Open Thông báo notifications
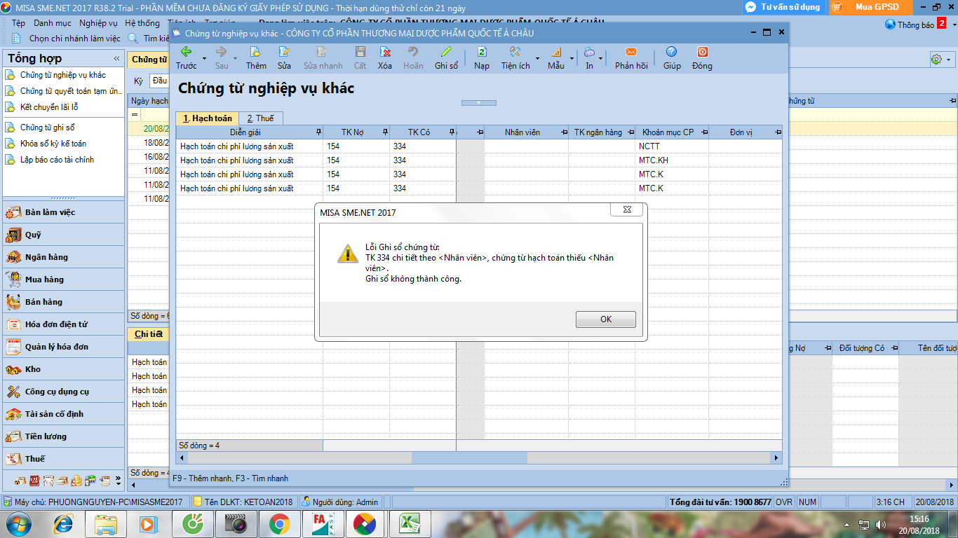Screen dimensions: 958x538 (x=916, y=25)
